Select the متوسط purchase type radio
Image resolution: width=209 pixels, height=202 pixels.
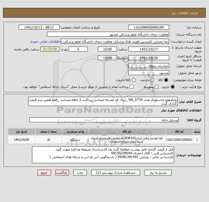coord(157,87)
